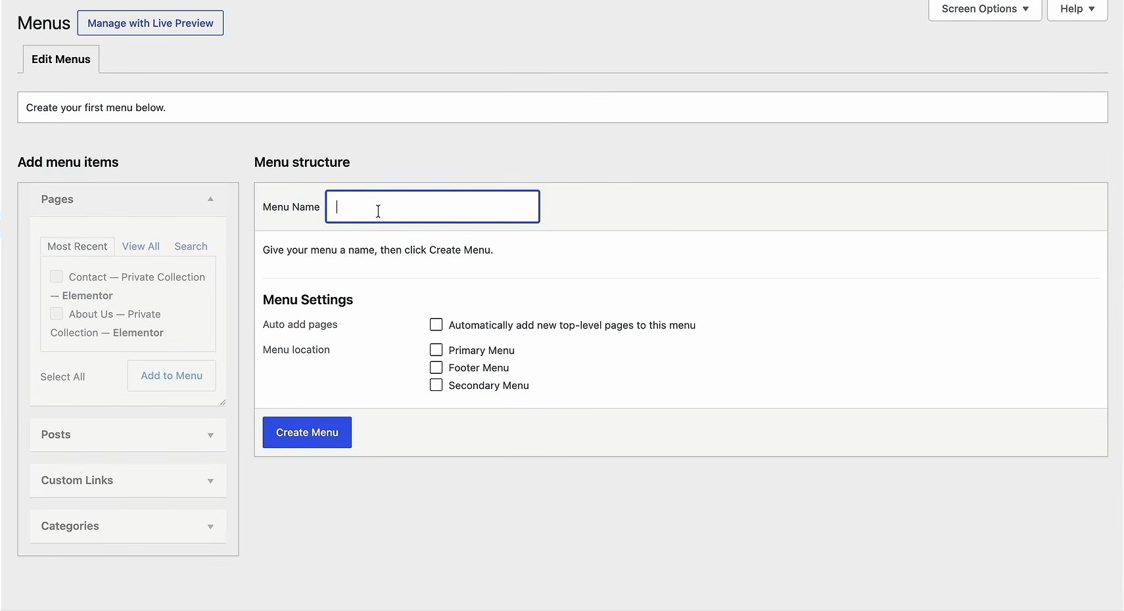Switch to View All pages tab

(x=141, y=246)
